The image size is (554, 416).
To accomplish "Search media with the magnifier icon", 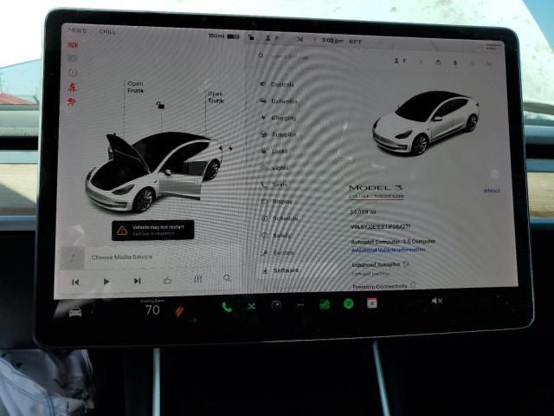I will pyautogui.click(x=227, y=279).
